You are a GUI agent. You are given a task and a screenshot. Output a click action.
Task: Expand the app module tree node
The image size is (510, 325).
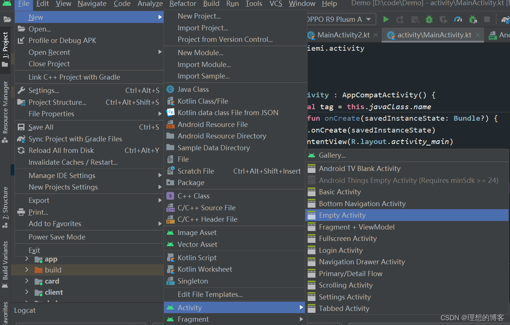27,259
